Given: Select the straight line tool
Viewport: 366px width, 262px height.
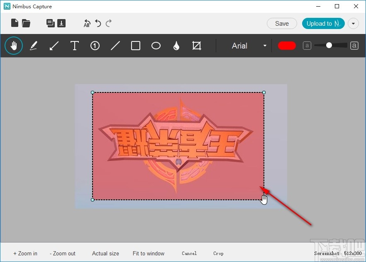Looking at the screenshot, I should tap(115, 46).
